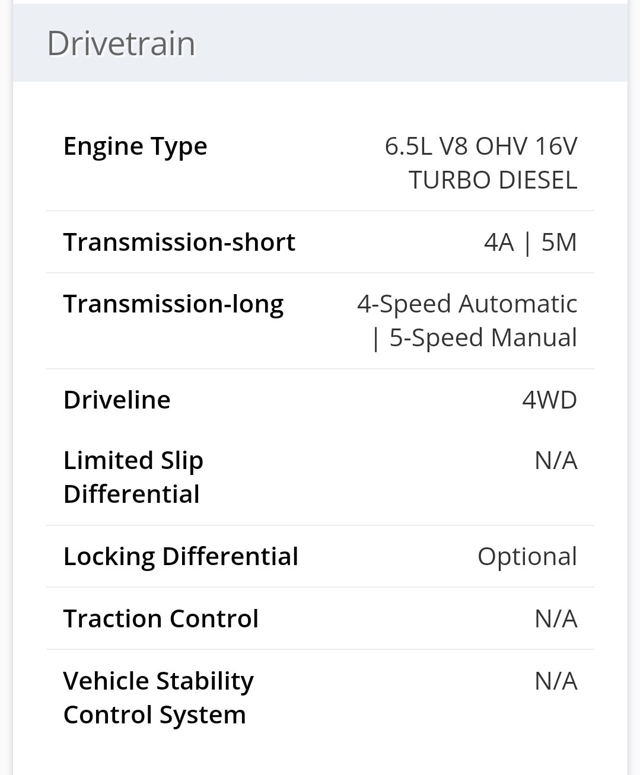The width and height of the screenshot is (640, 775).
Task: Select the Driveline row label
Action: (117, 400)
